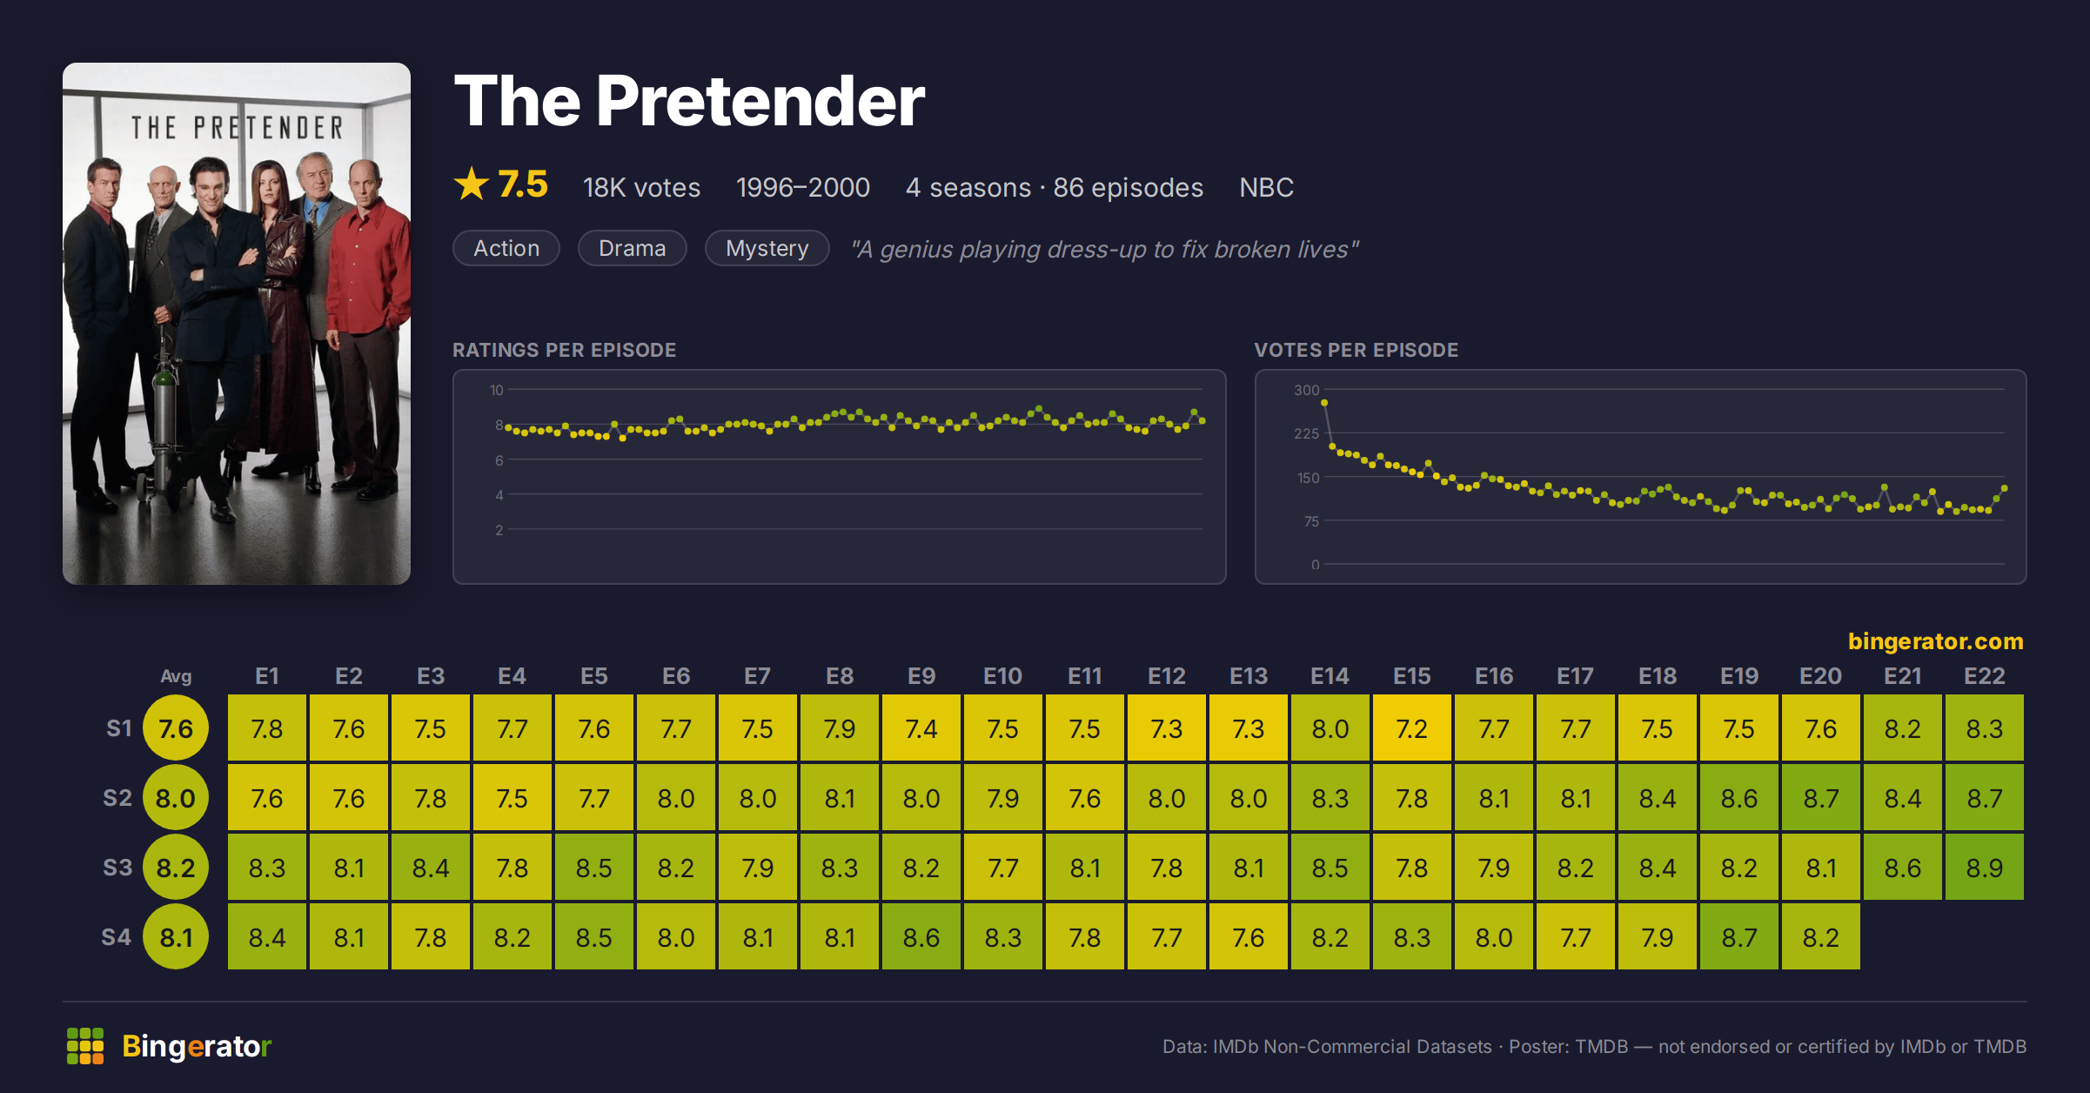Click the Bingerator brand name text

(x=197, y=1045)
